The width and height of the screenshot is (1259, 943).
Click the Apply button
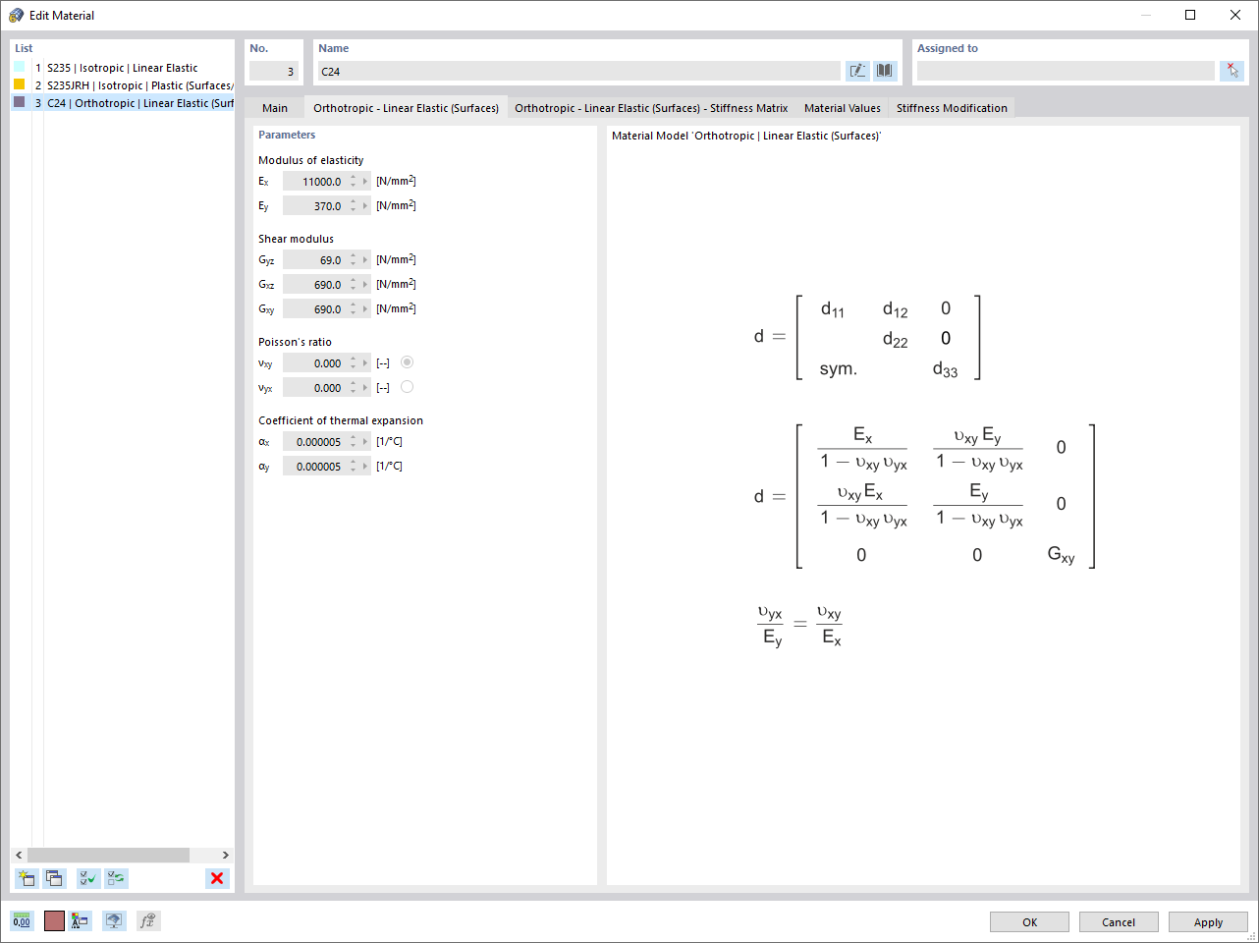(x=1208, y=922)
